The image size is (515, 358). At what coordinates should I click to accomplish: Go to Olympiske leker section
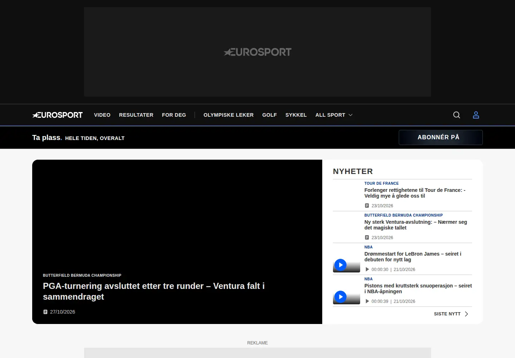[x=229, y=115]
